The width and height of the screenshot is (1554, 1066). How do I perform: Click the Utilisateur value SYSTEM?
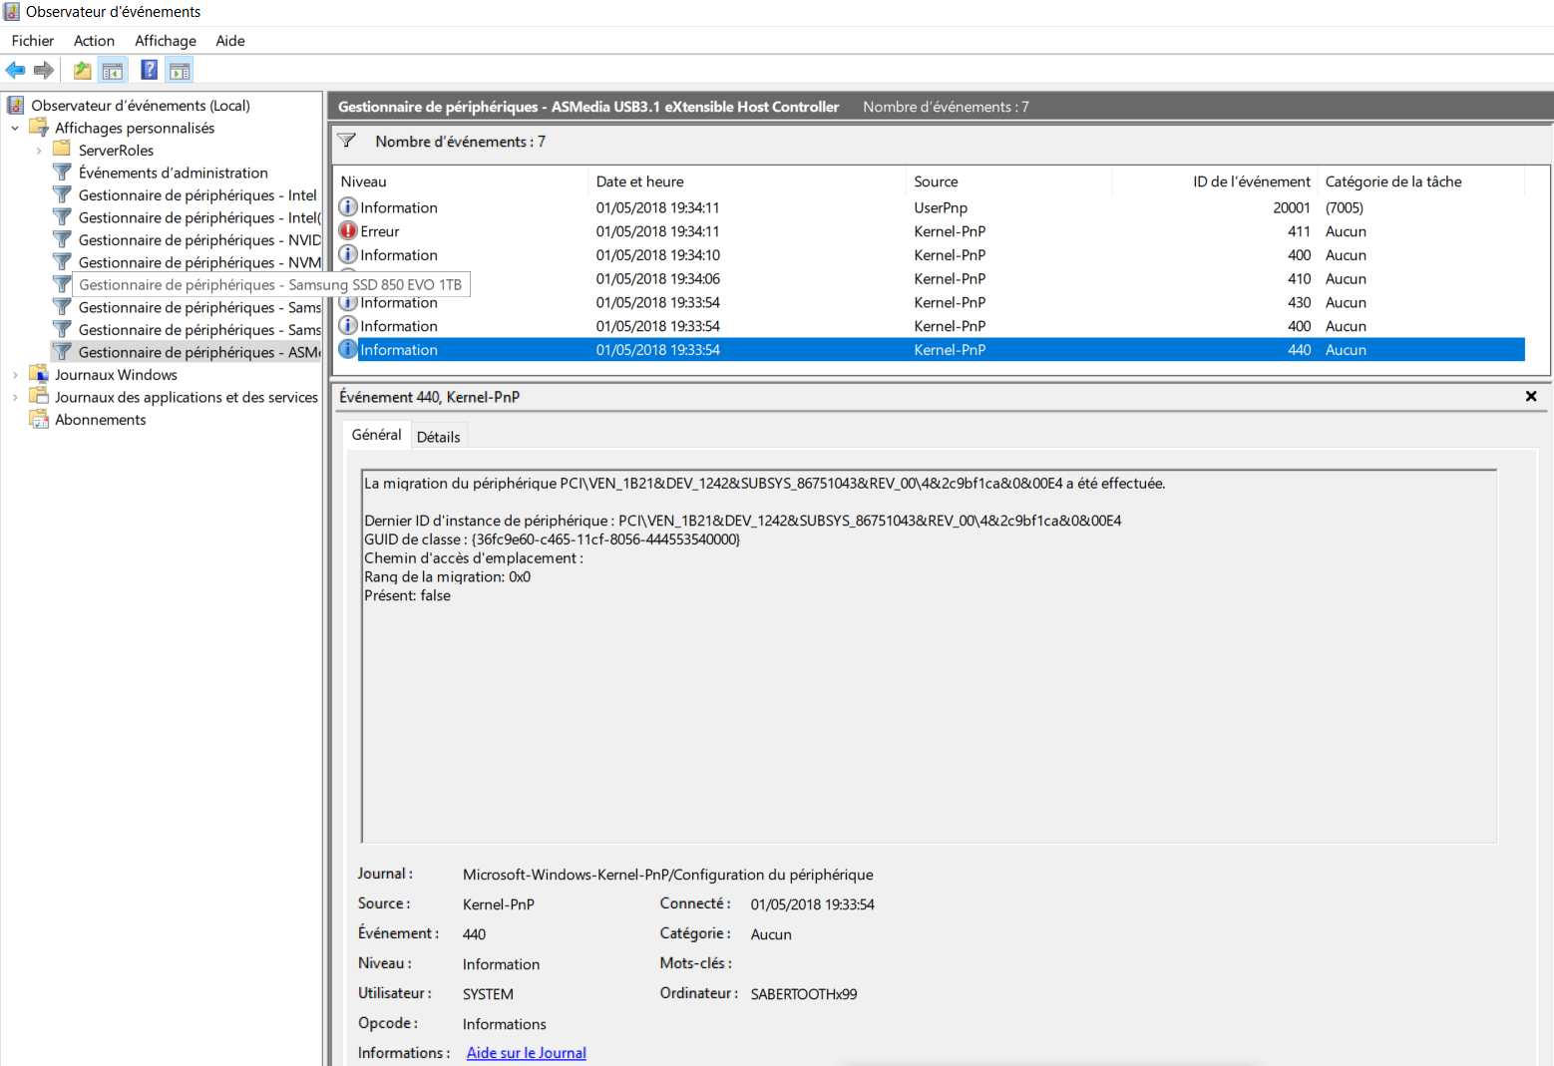coord(488,994)
